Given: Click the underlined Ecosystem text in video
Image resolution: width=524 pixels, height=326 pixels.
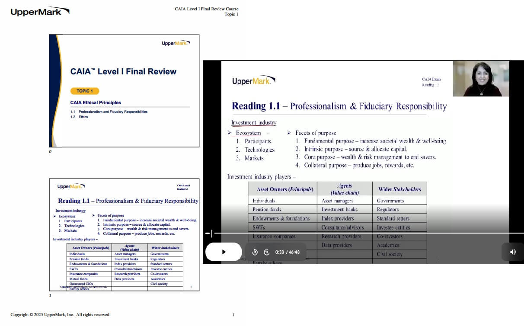Looking at the screenshot, I should 248,133.
